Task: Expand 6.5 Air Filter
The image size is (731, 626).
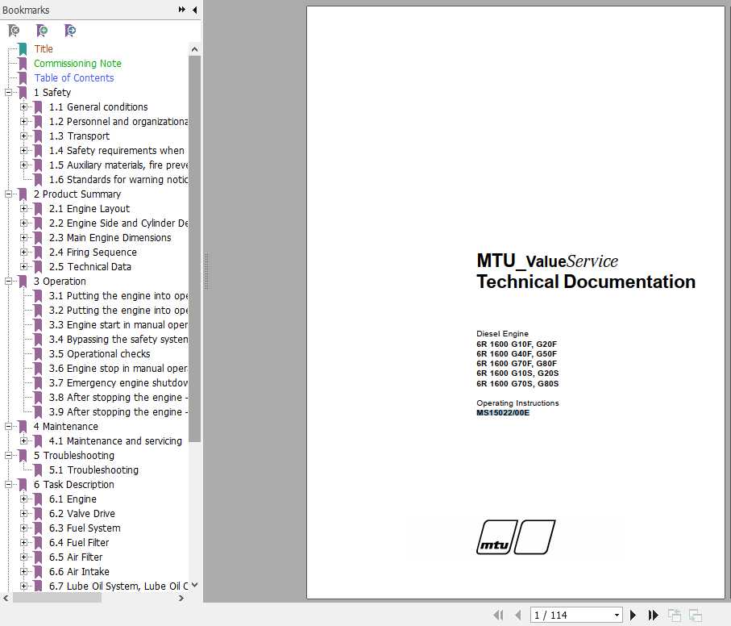Action: [x=24, y=557]
